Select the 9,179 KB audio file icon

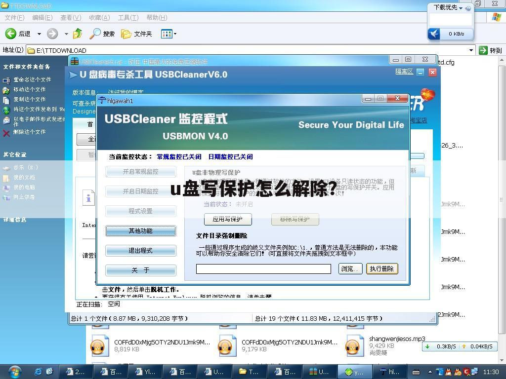(x=227, y=346)
